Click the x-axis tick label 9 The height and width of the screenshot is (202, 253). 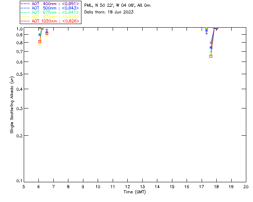click(x=83, y=187)
